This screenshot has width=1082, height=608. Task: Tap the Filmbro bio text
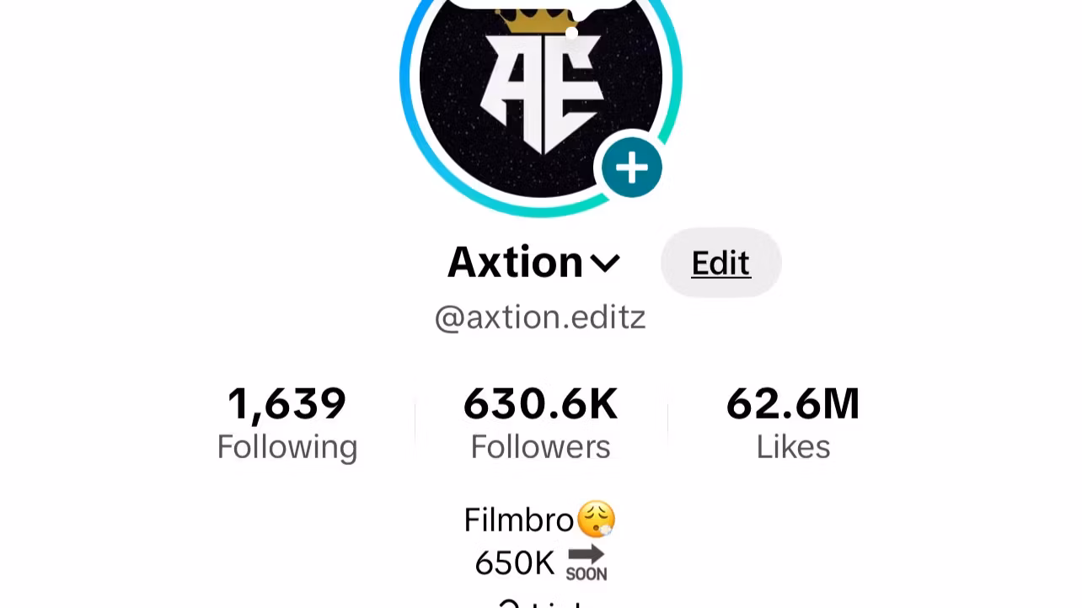pos(519,520)
